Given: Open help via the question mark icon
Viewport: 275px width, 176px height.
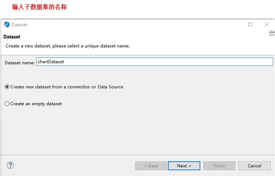Looking at the screenshot, I should click(10, 165).
